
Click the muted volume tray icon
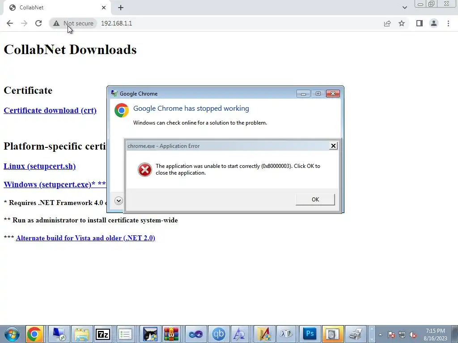click(413, 335)
